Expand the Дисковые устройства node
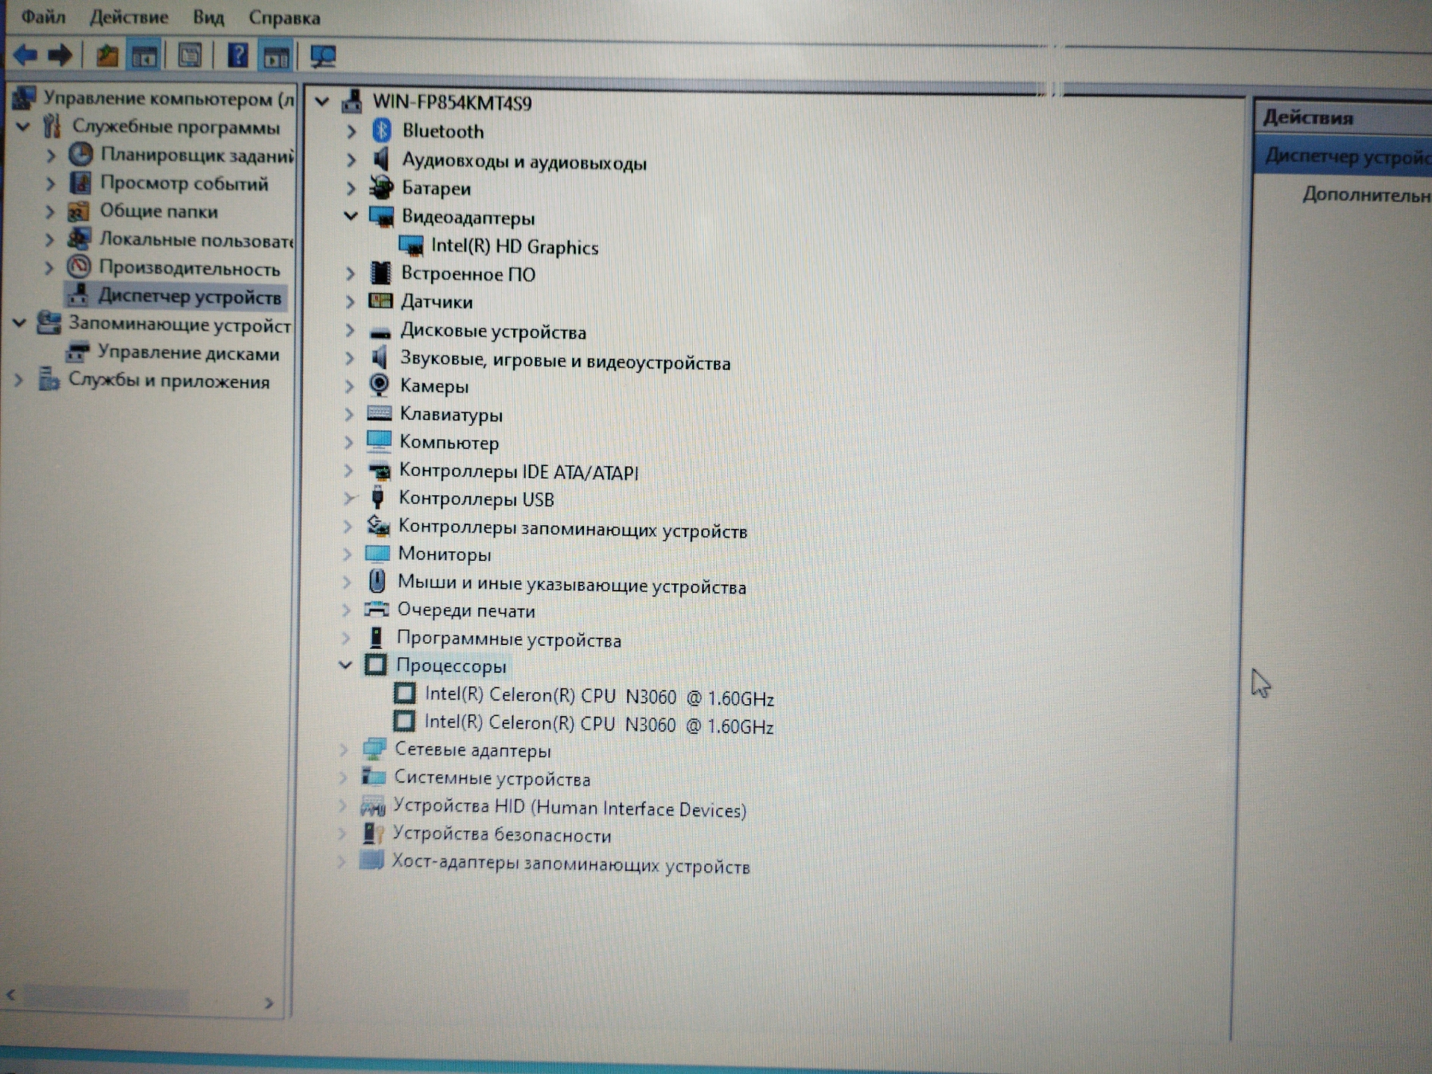 [x=350, y=330]
